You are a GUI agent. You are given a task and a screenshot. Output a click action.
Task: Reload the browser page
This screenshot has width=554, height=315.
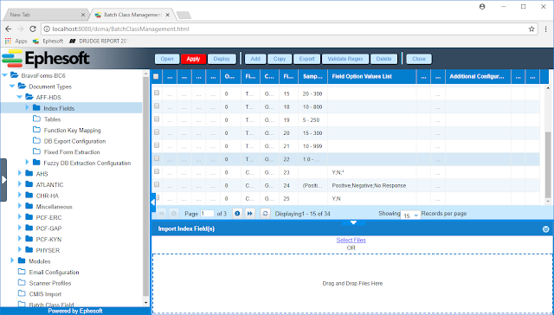click(33, 29)
